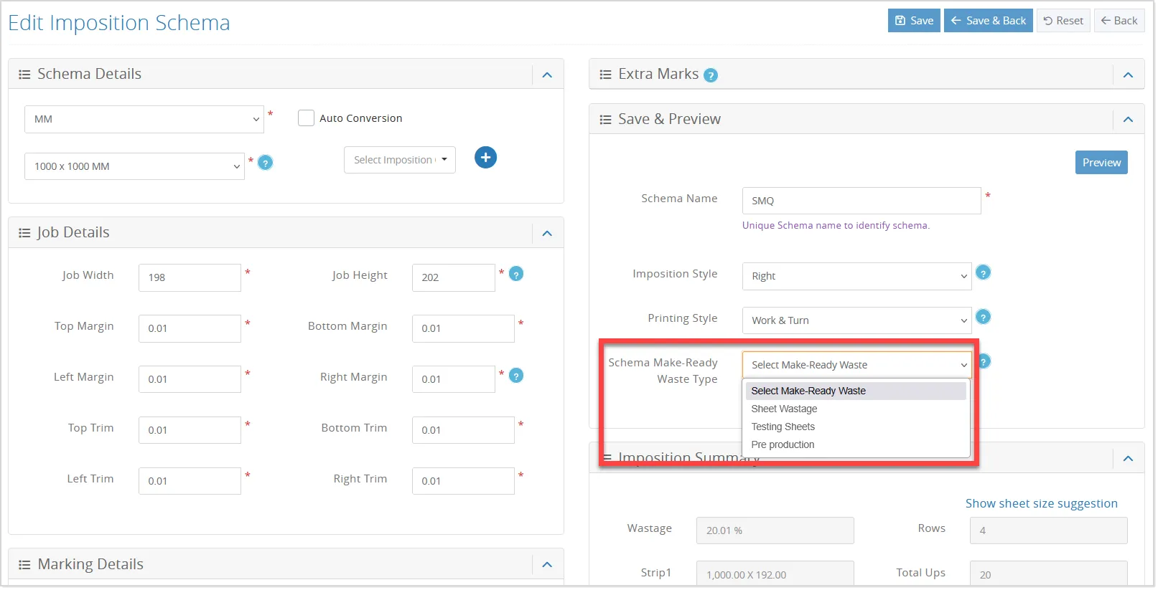
Task: Click the Top Margin input field
Action: click(x=190, y=328)
